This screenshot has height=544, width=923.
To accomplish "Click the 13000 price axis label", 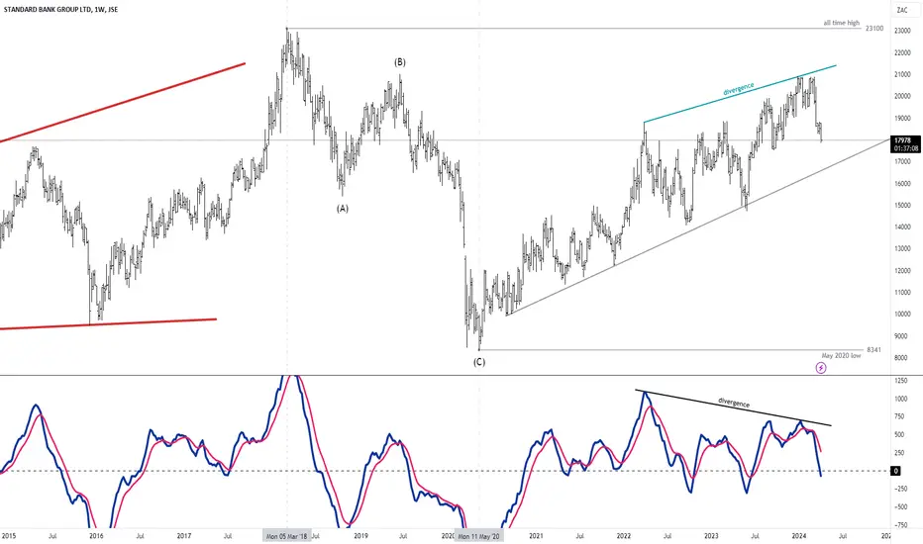I will (x=902, y=249).
